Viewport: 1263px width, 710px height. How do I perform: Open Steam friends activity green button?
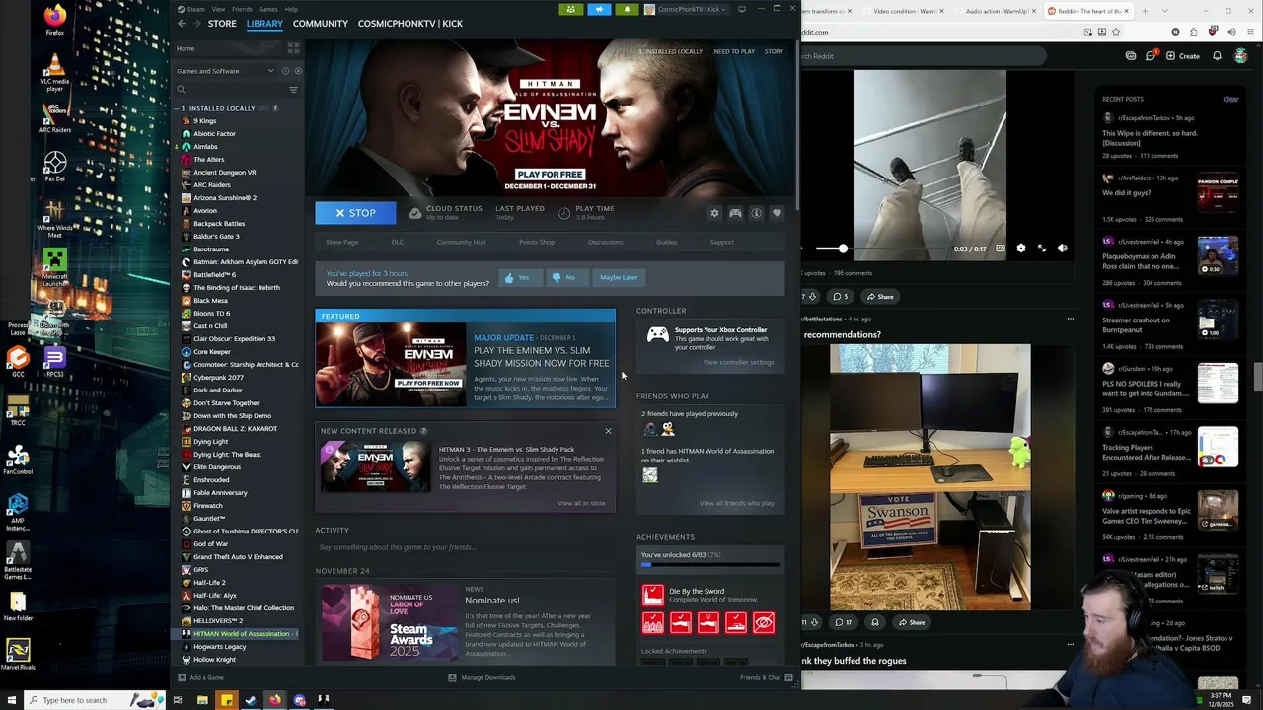[x=570, y=9]
